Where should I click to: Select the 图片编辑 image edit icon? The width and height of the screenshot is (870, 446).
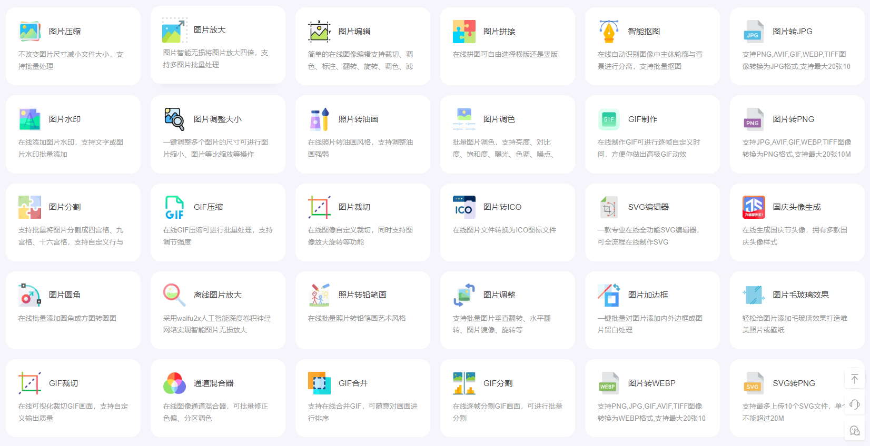point(320,32)
